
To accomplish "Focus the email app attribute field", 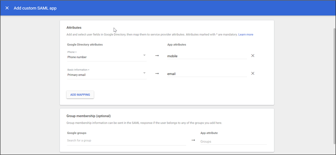I will tap(207, 74).
